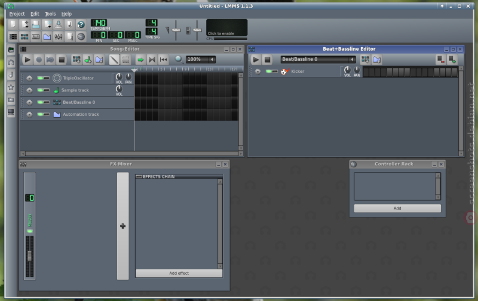The height and width of the screenshot is (301, 478).
Task: Open TripleOscillator track actions gear
Action: (x=29, y=78)
